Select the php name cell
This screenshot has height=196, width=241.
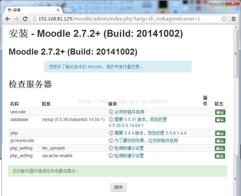(14, 133)
